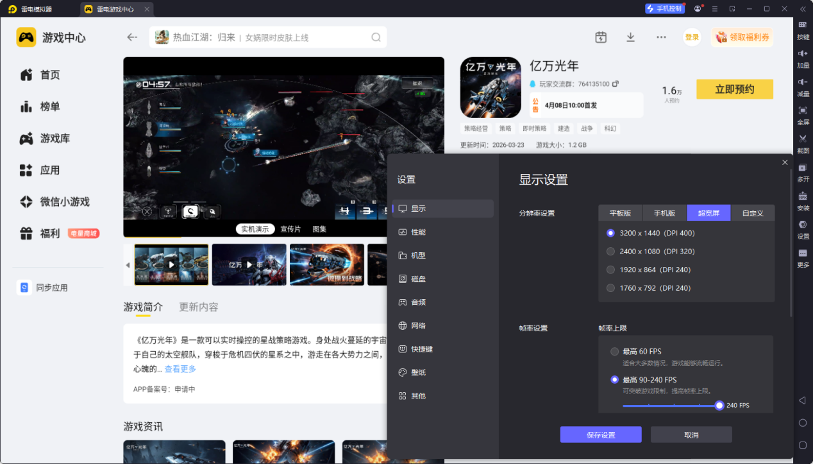Image resolution: width=813 pixels, height=464 pixels.
Task: Click the keymapping (按键) icon in right sidebar
Action: [x=803, y=25]
